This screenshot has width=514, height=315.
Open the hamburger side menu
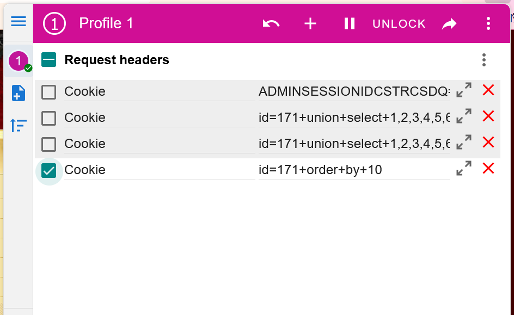pyautogui.click(x=19, y=21)
